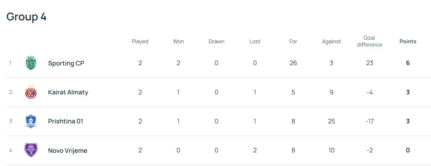Click the Prishtina 01 club badge

tap(31, 121)
